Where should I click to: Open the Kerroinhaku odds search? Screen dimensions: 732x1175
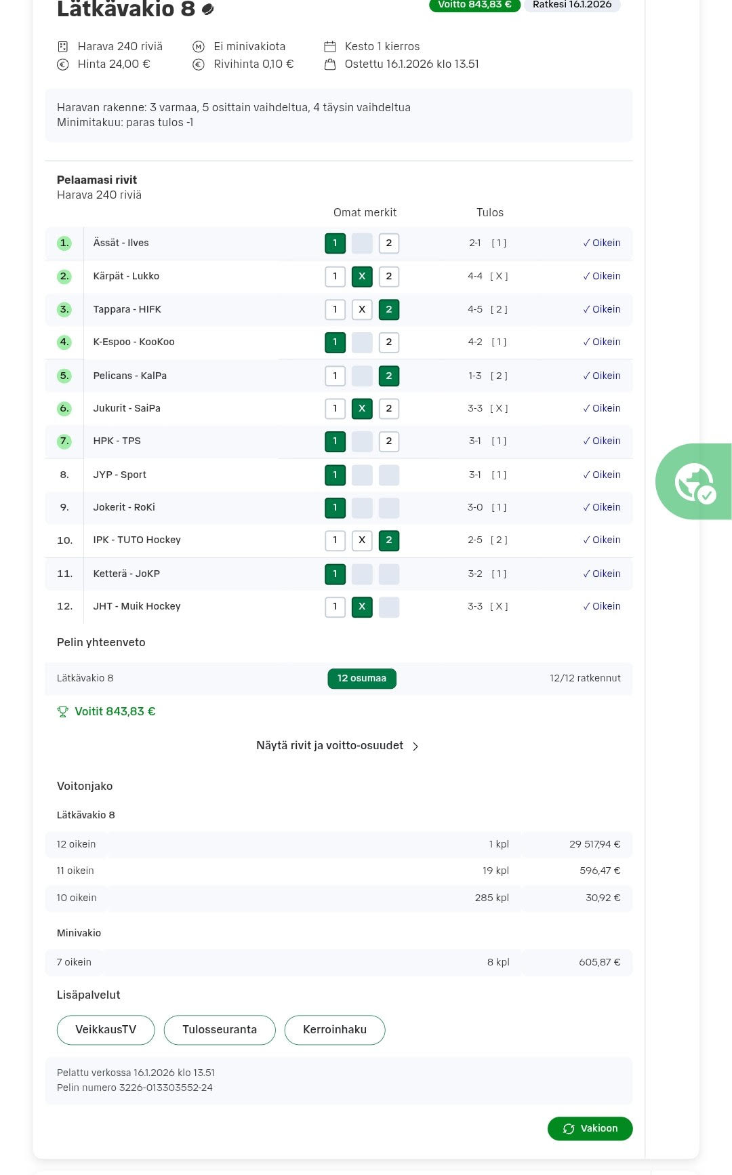pyautogui.click(x=335, y=1030)
